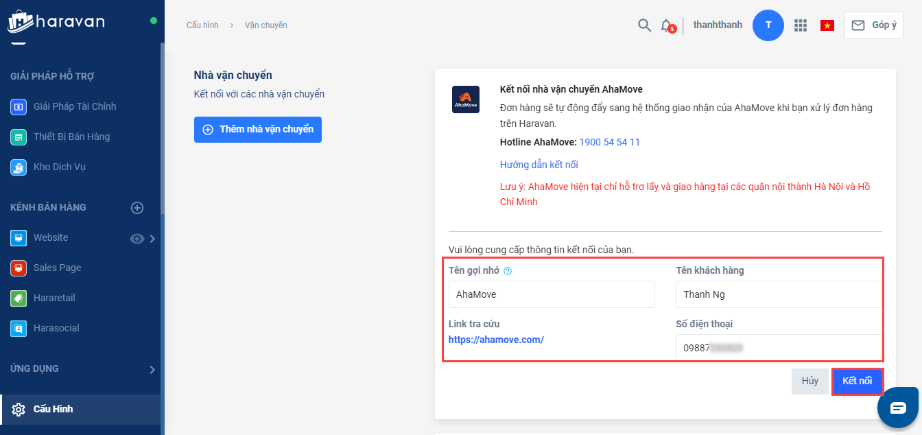Expand the Website submenu chevron
Viewport: 922px width, 435px height.
pyautogui.click(x=152, y=238)
